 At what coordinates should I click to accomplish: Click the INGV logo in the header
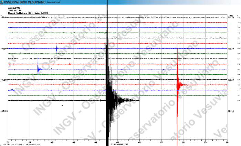coord(1,2)
